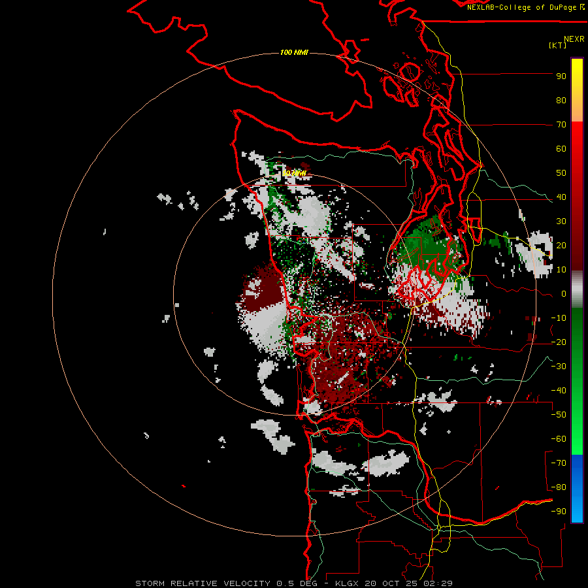Click the positive 90 knot scale label
This screenshot has height=588, width=588.
[x=561, y=76]
